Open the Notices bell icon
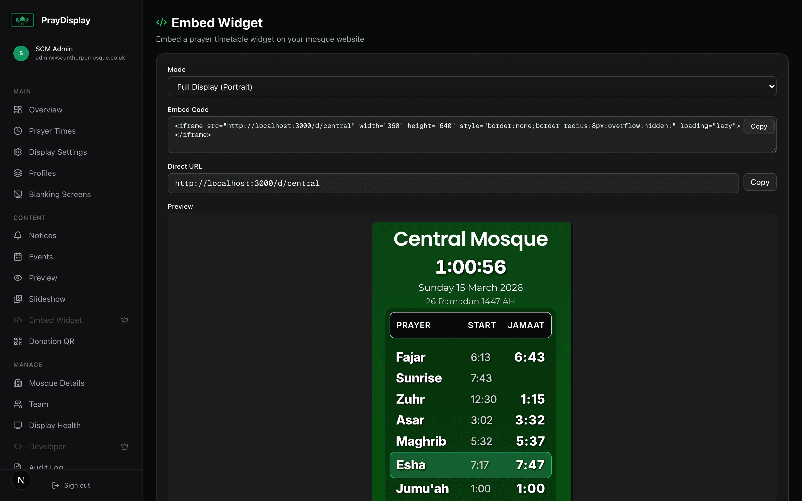This screenshot has width=802, height=501. pos(18,235)
